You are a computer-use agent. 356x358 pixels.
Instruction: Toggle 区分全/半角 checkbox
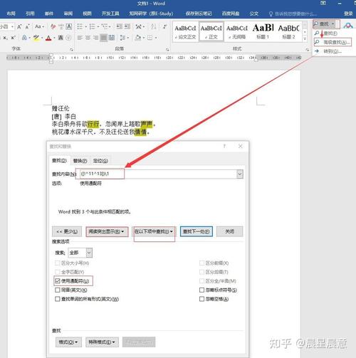coord(201,281)
